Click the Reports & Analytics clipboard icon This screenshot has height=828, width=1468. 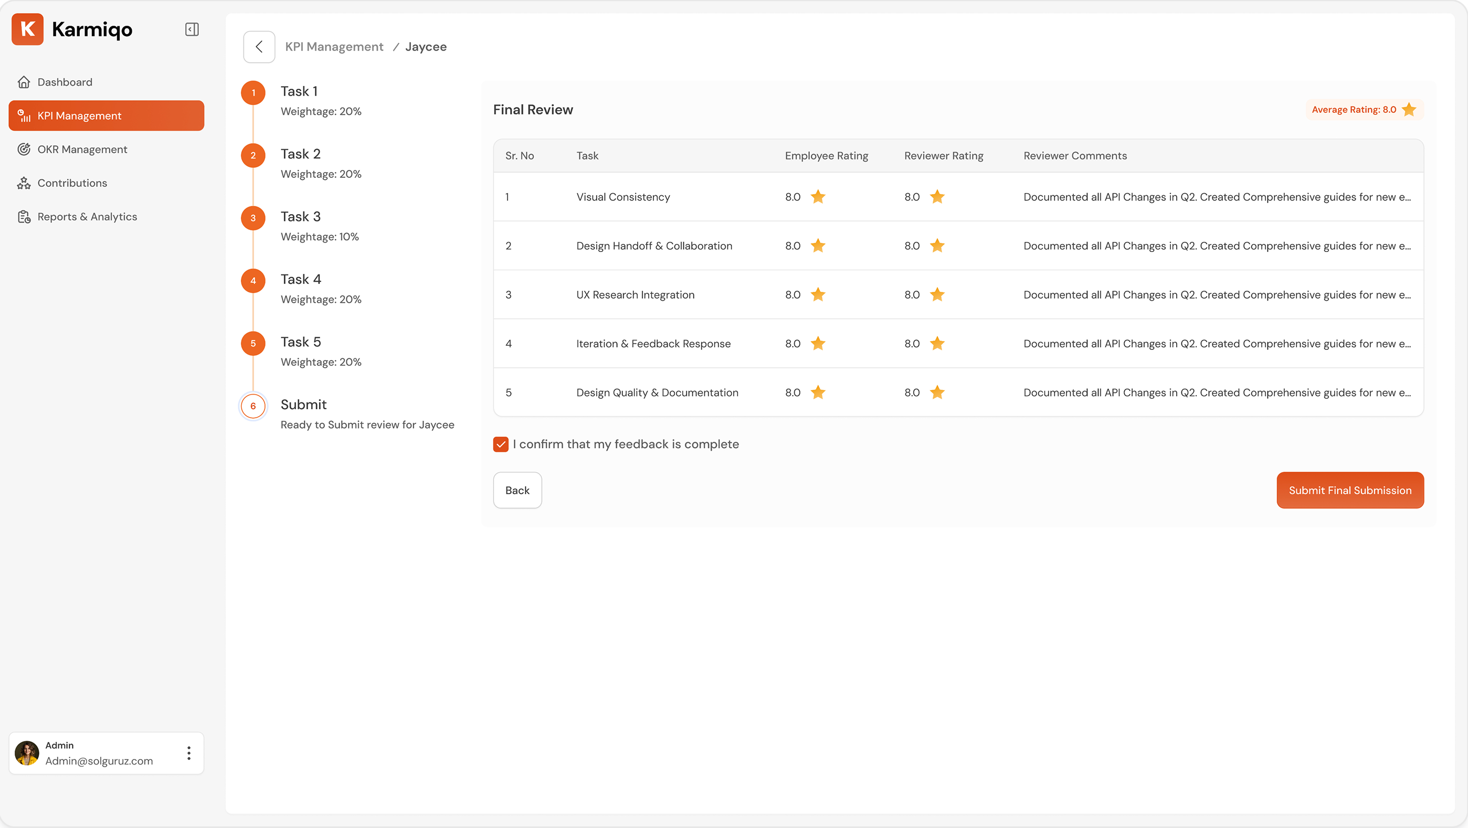click(x=24, y=217)
